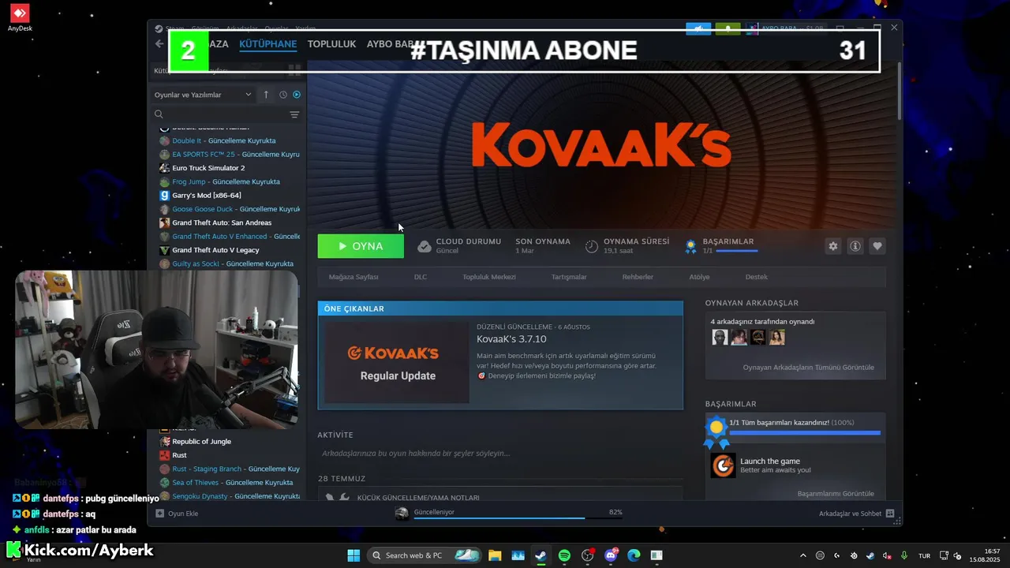Open Arkadaşlar ve Sohbet
The image size is (1010, 568).
point(856,514)
